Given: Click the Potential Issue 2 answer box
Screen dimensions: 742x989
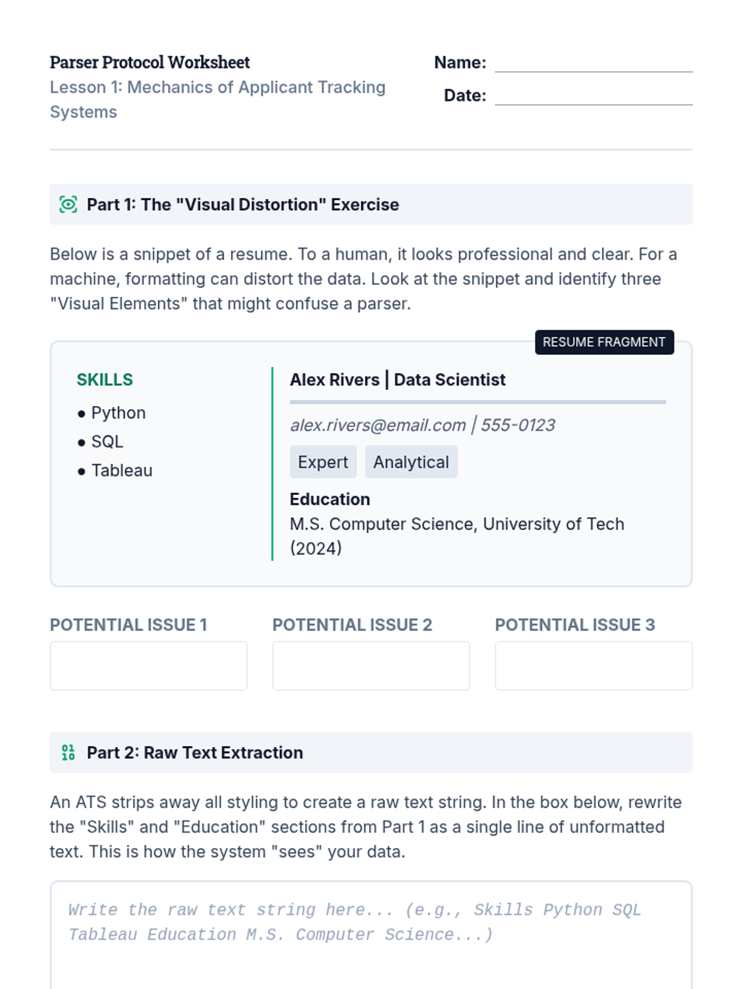Looking at the screenshot, I should point(371,666).
